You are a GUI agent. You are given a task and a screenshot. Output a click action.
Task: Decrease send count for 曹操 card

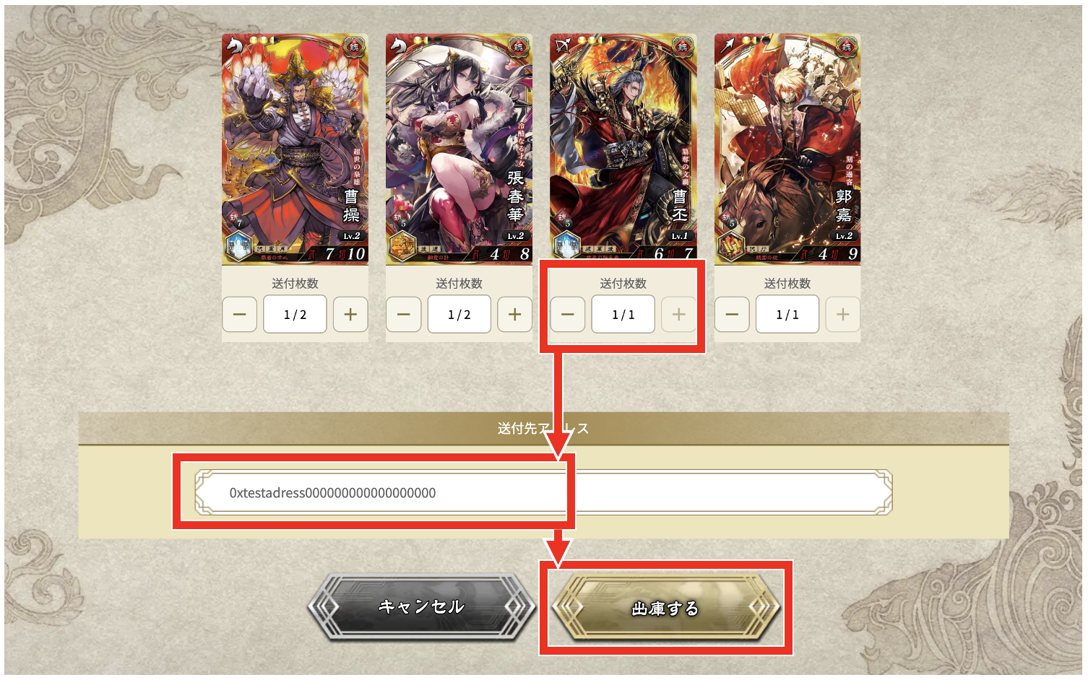coord(240,315)
